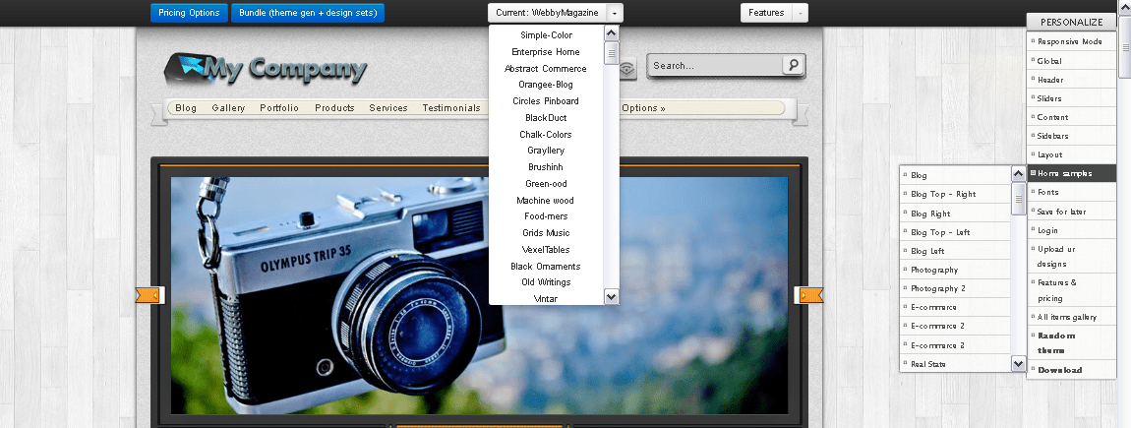This screenshot has width=1131, height=428.
Task: Click the theme list scrollbar thumb
Action: click(611, 53)
